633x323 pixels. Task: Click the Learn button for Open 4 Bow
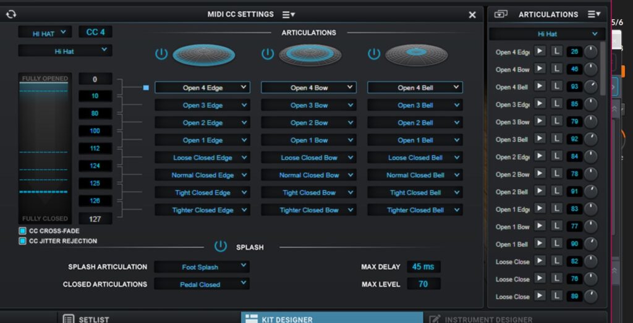click(557, 69)
